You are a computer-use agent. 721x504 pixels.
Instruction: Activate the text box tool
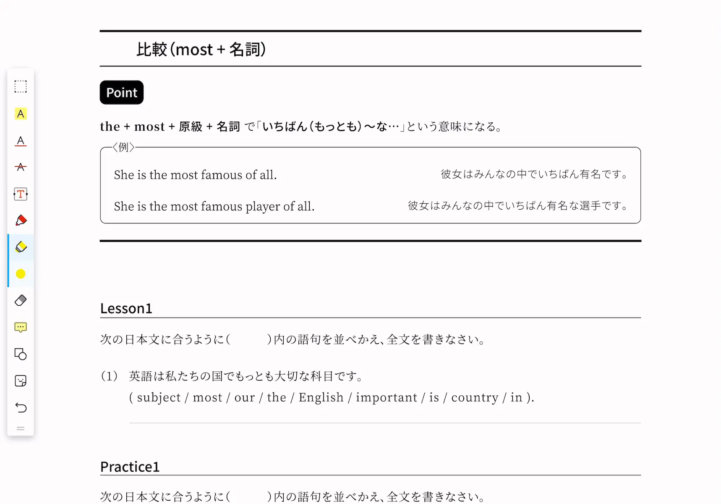click(x=21, y=194)
